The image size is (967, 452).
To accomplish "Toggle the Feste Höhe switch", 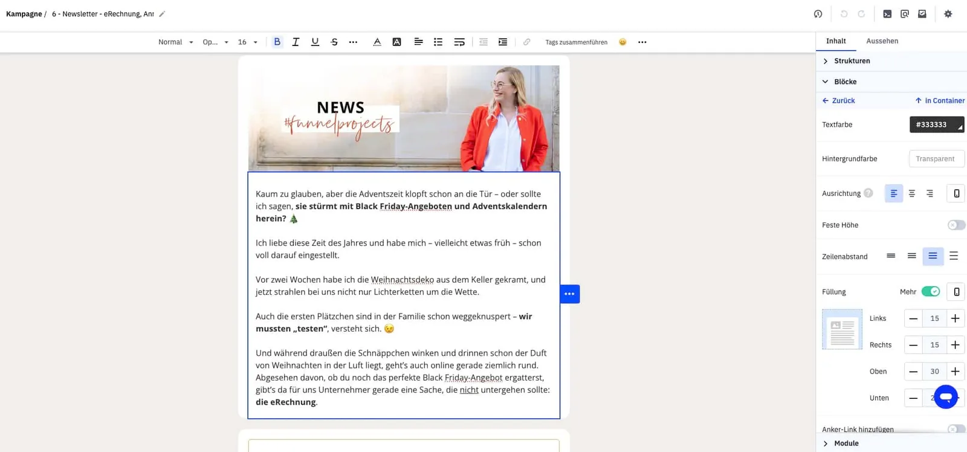I will pos(956,225).
